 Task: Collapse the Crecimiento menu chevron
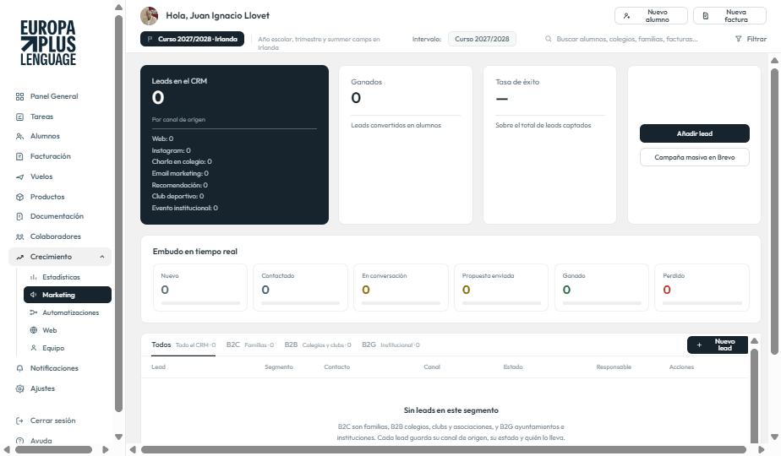click(x=101, y=257)
